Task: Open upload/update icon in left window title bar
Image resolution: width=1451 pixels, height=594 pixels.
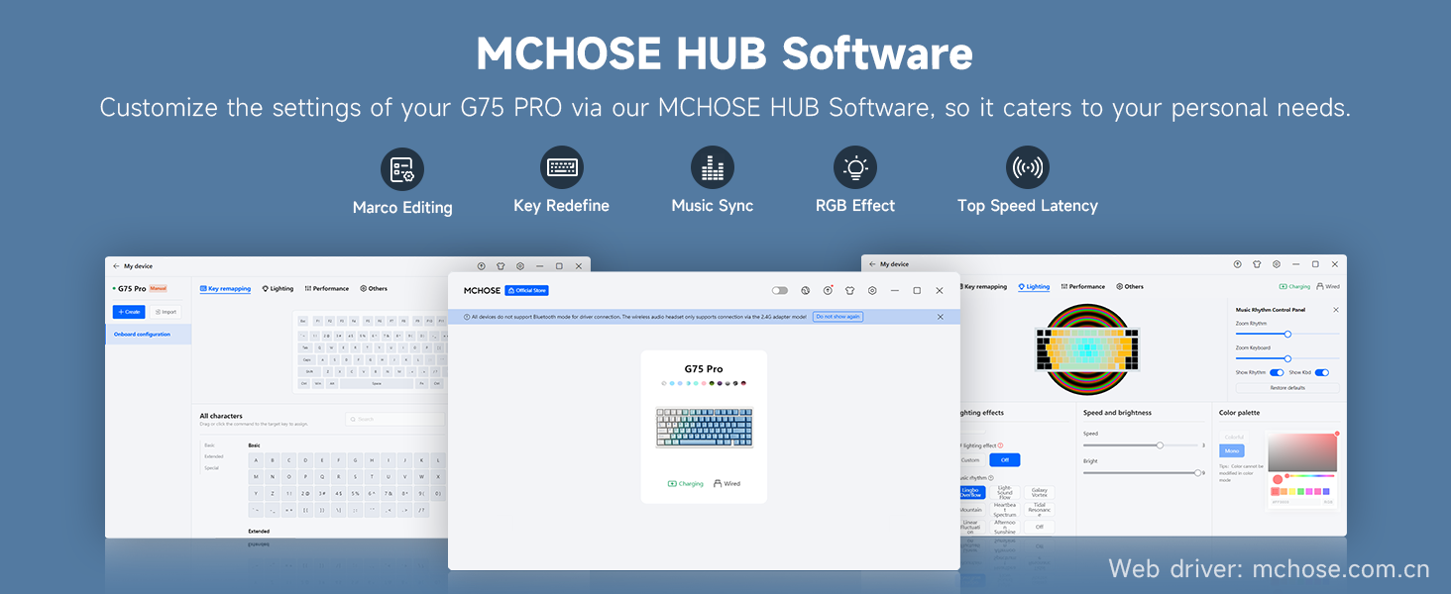Action: tap(482, 266)
